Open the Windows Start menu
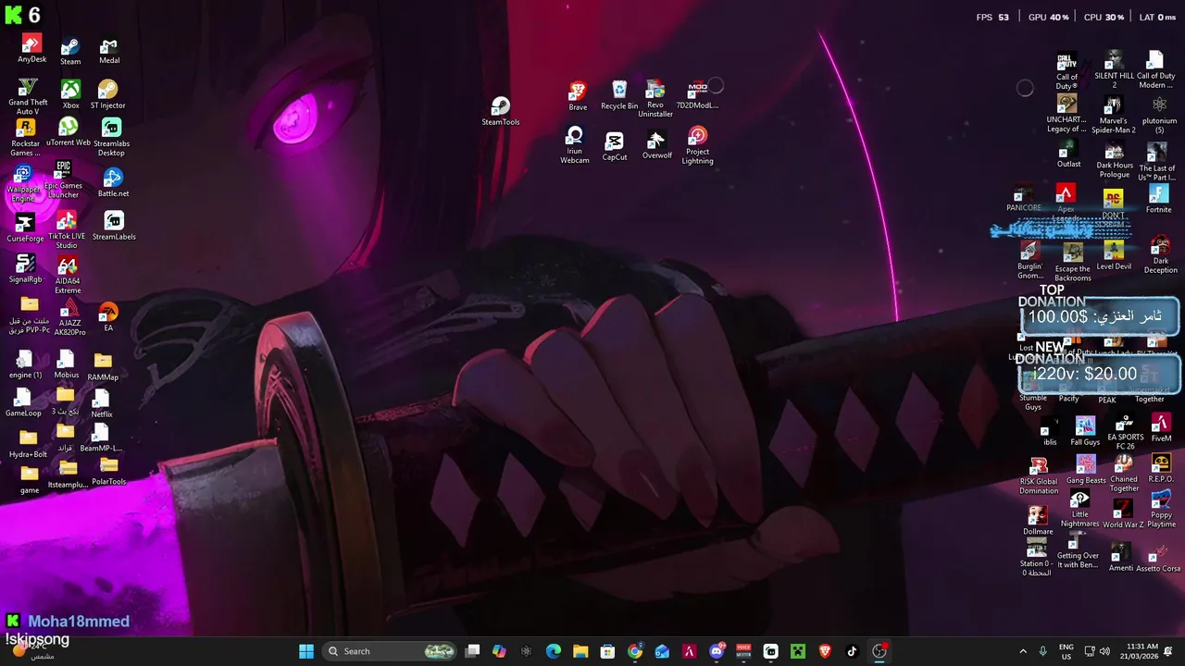This screenshot has height=666, width=1185. [306, 651]
